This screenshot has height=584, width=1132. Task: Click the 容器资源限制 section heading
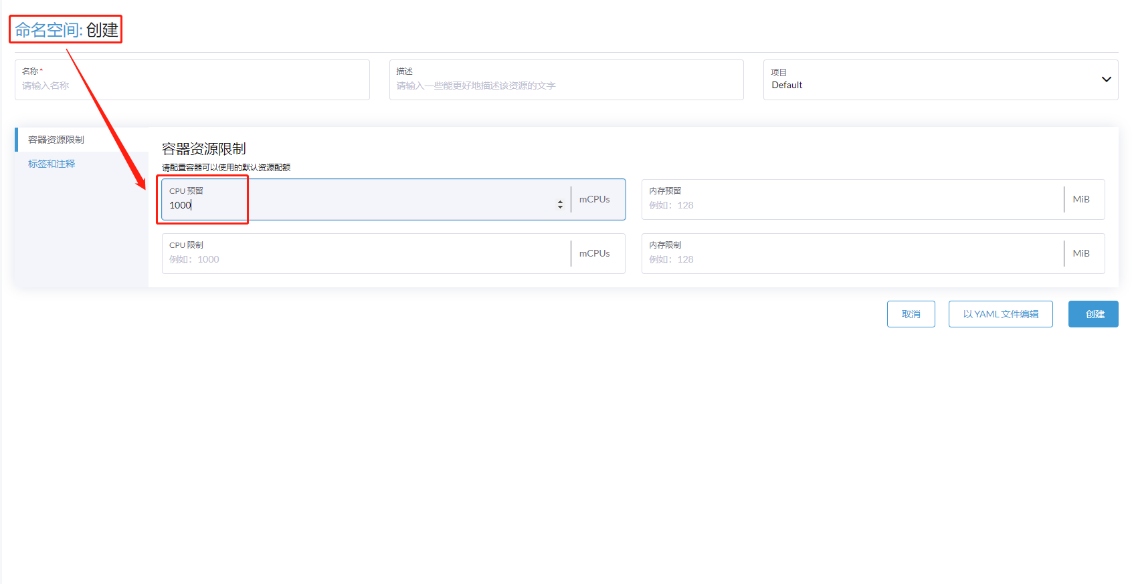click(204, 149)
